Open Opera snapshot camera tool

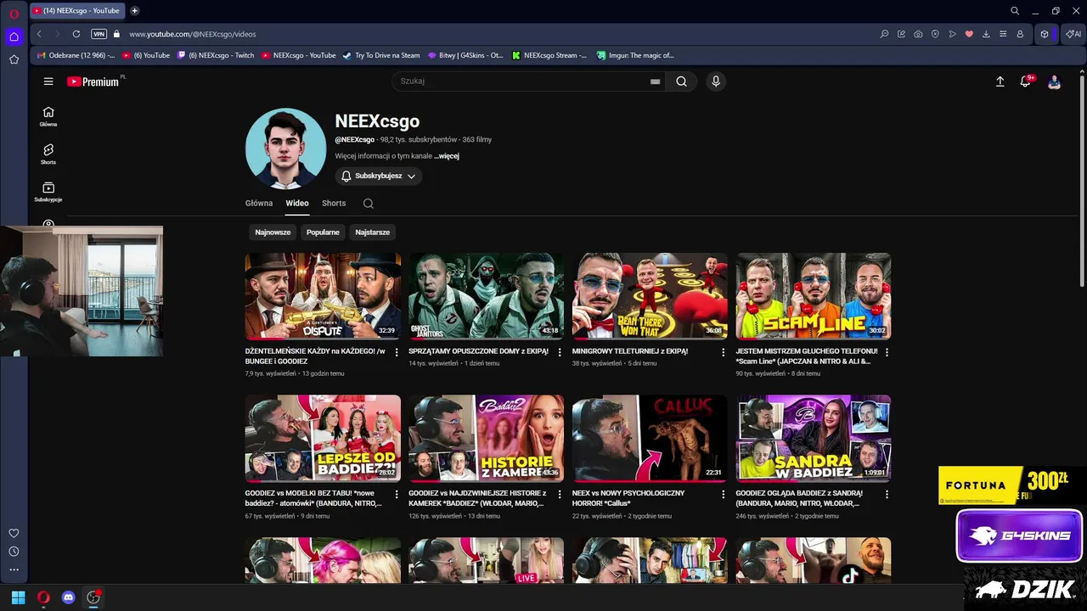point(918,34)
